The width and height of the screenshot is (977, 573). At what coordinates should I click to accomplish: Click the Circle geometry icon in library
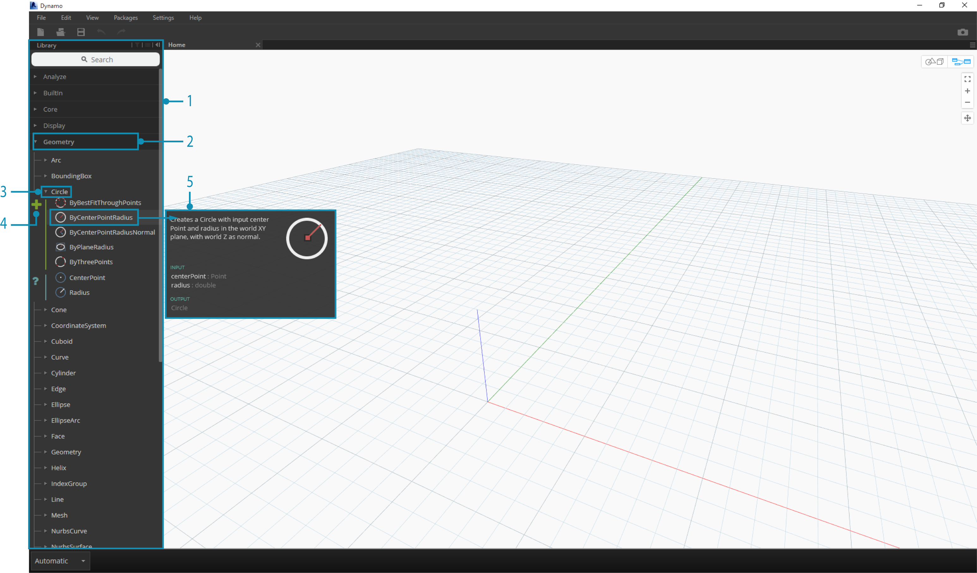pyautogui.click(x=59, y=192)
